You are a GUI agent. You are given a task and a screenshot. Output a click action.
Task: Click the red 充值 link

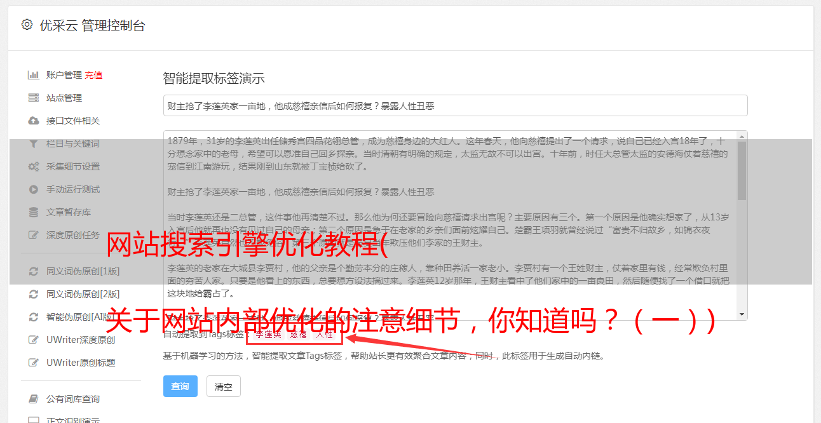coord(93,75)
